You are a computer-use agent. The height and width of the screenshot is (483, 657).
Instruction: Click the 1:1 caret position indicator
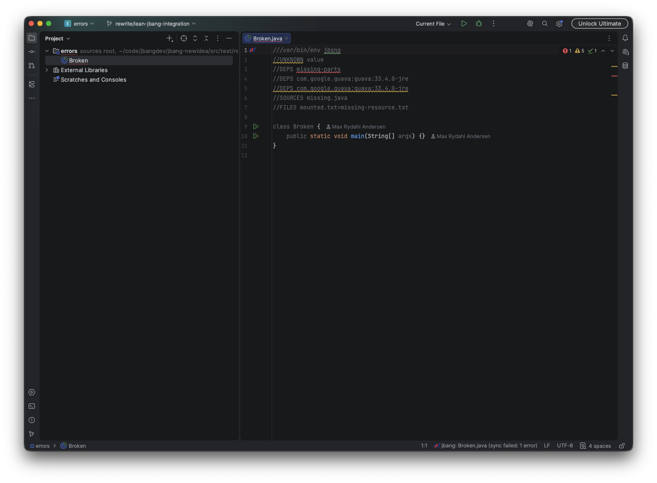pos(424,446)
